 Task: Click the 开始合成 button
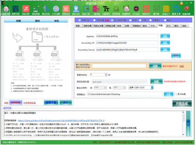(182, 103)
